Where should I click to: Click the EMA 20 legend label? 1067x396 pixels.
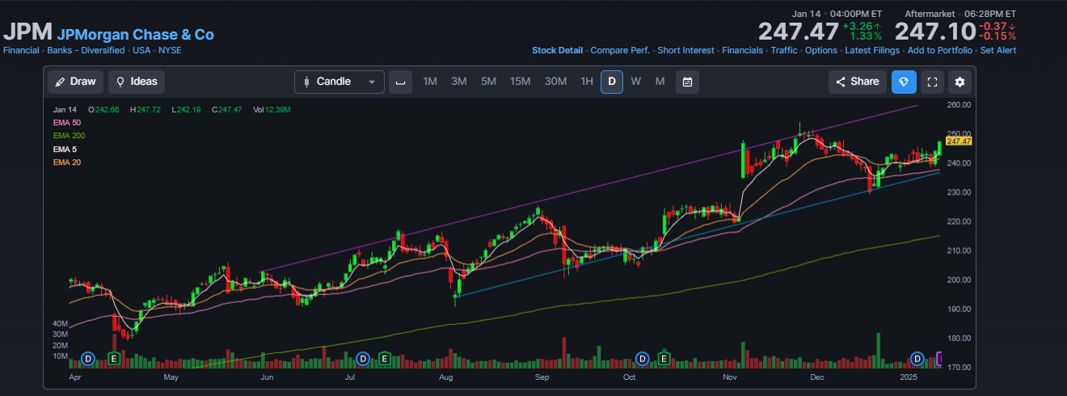pos(67,162)
